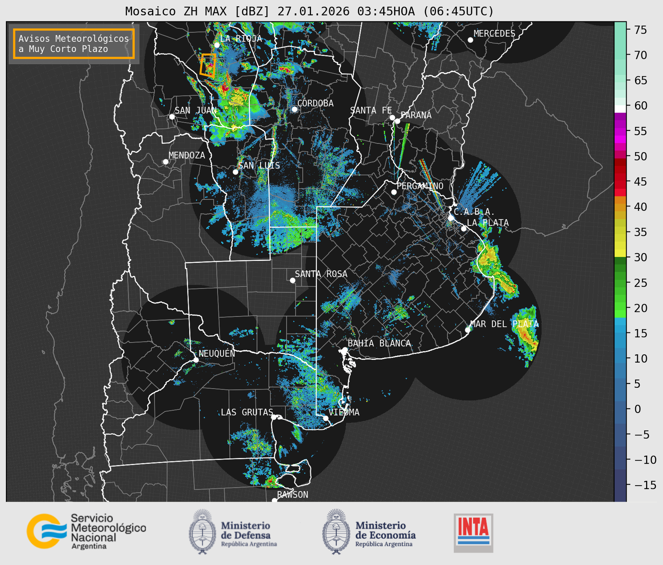Click the La Plata city marker dot
The image size is (663, 565).
(464, 229)
